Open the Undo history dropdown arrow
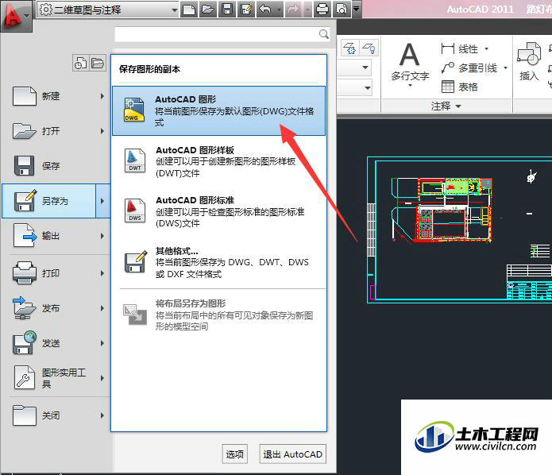The height and width of the screenshot is (475, 552). [x=279, y=10]
